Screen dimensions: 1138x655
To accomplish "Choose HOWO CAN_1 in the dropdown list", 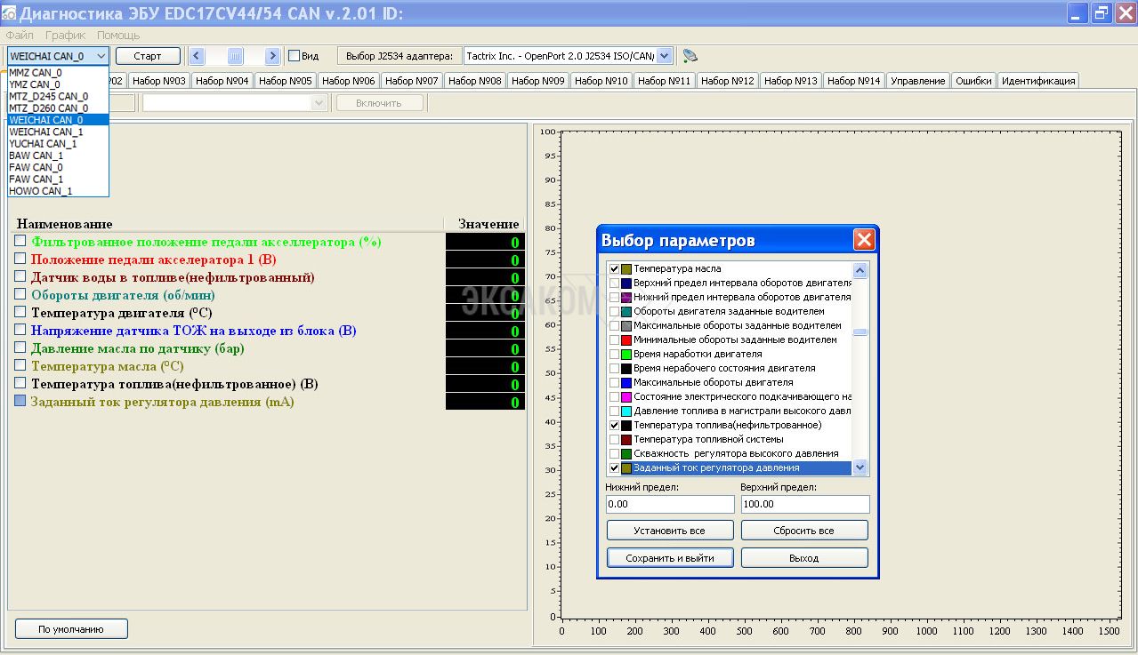I will click(41, 191).
